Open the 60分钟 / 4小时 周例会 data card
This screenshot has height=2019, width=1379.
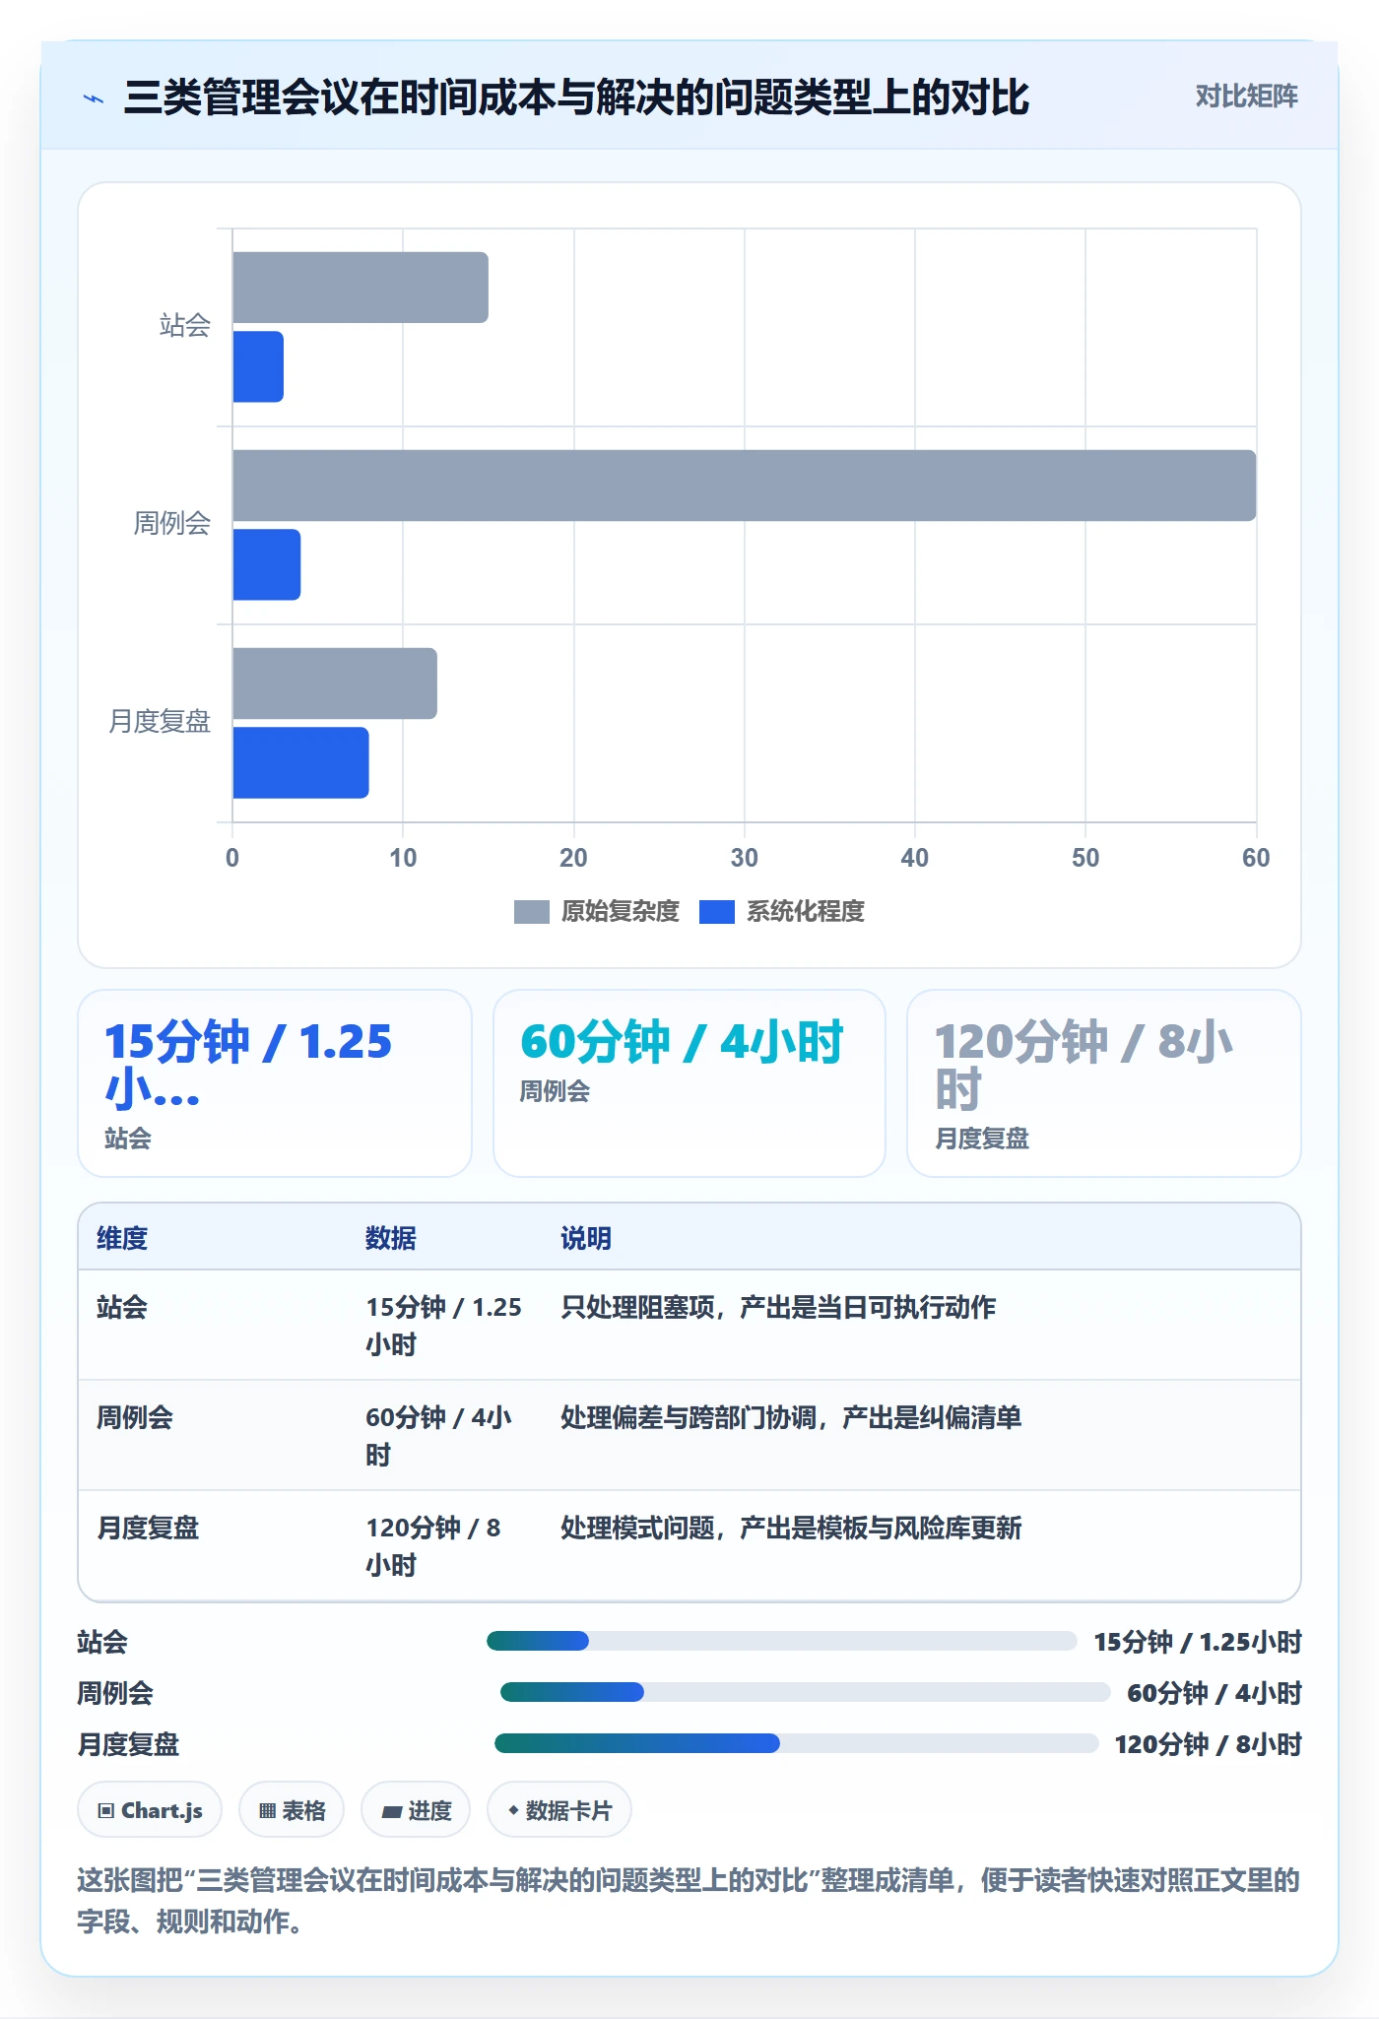pyautogui.click(x=689, y=1083)
